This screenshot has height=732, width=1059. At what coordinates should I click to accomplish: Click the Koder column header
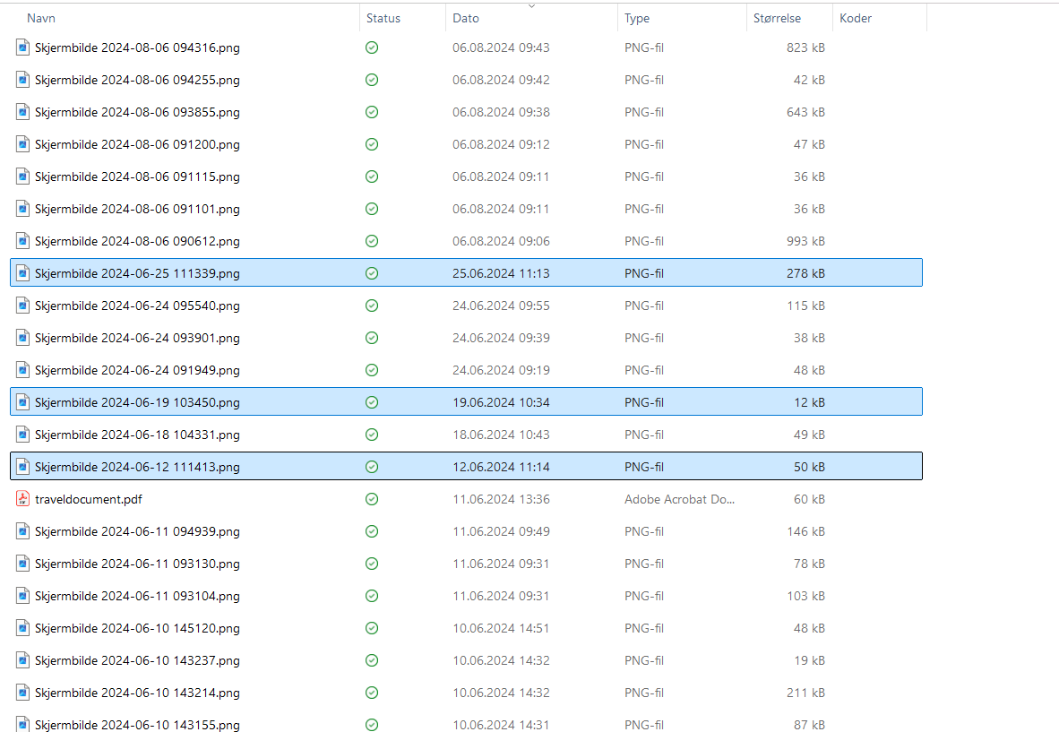click(856, 18)
